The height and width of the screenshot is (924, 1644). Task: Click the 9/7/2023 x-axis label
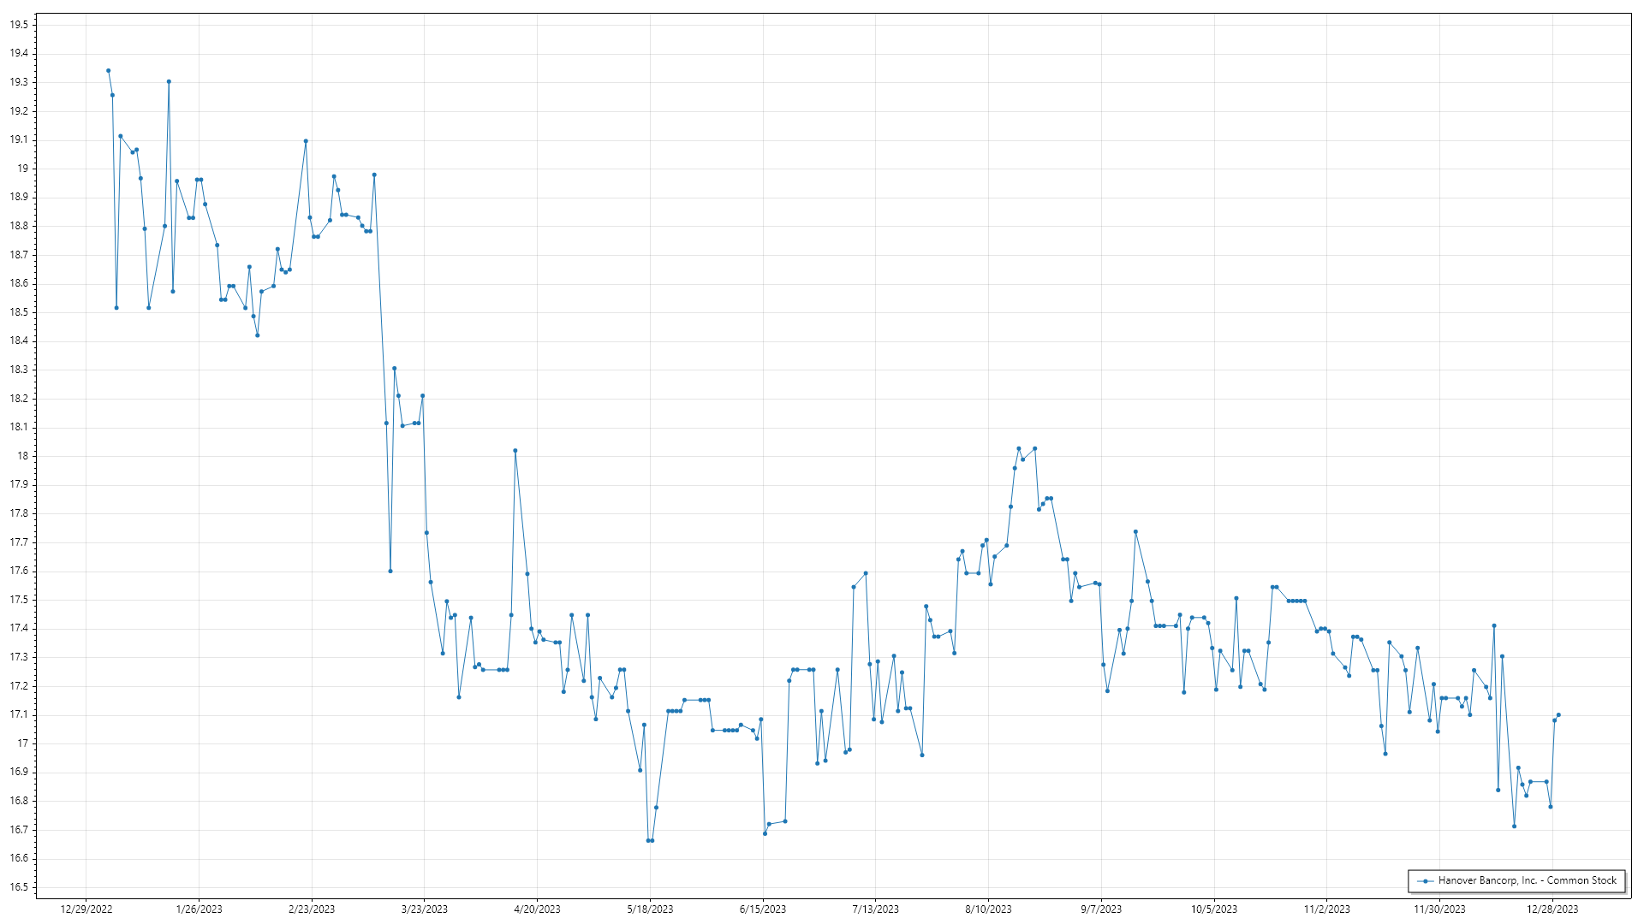(1101, 909)
